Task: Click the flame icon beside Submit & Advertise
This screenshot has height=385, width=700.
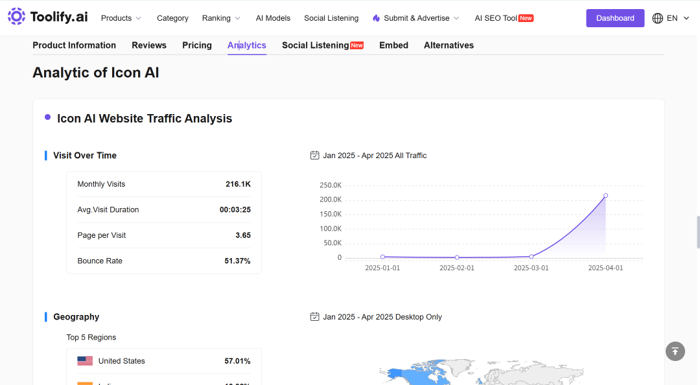Action: point(377,18)
